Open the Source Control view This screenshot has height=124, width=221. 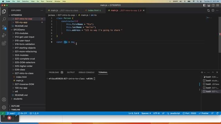4,27
